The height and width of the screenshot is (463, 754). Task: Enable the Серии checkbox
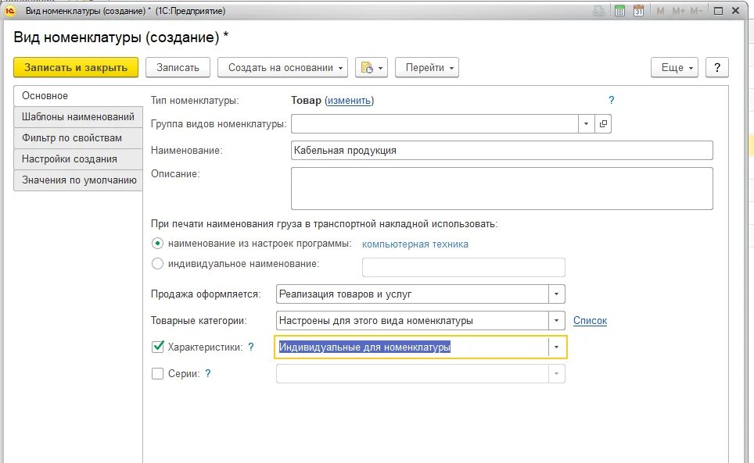click(x=158, y=373)
